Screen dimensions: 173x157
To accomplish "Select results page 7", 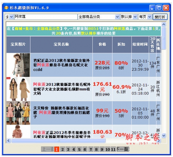I will pos(91,149).
